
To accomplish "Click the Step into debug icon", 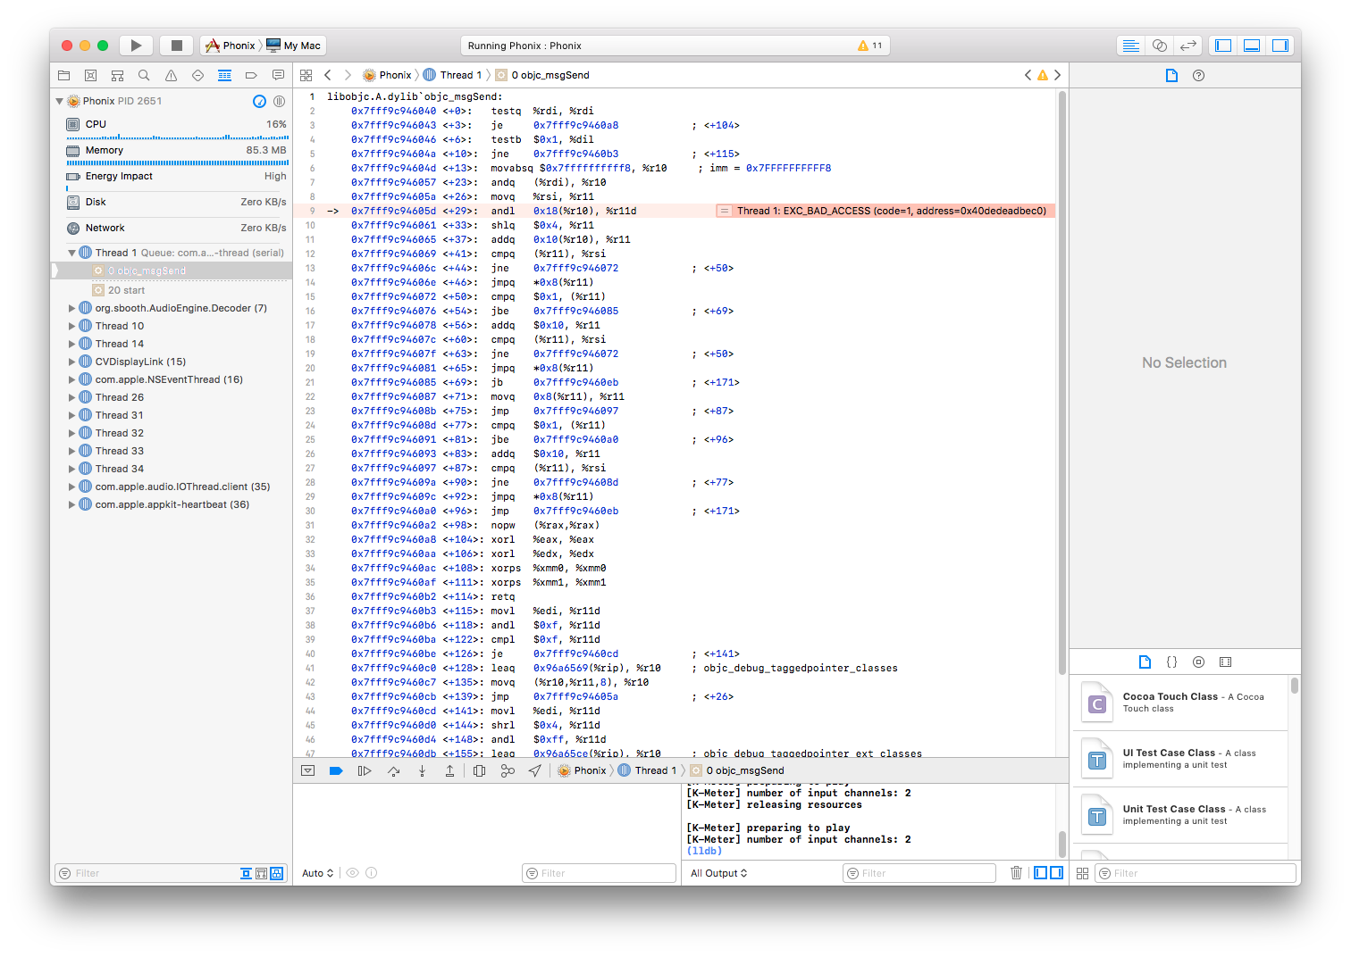I will click(422, 770).
